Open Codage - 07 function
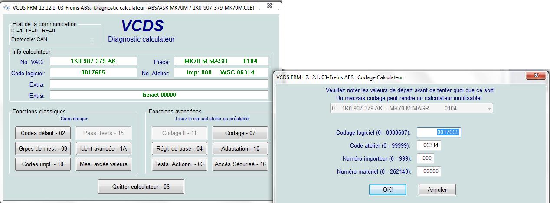550x203 pixels. (x=240, y=133)
